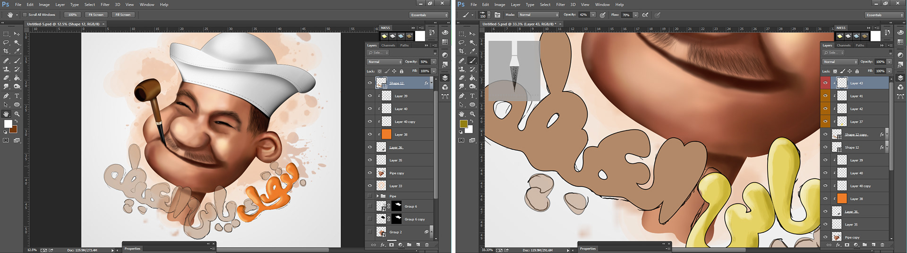
Task: Click olive foreground color swatch in right window
Action: 463,123
